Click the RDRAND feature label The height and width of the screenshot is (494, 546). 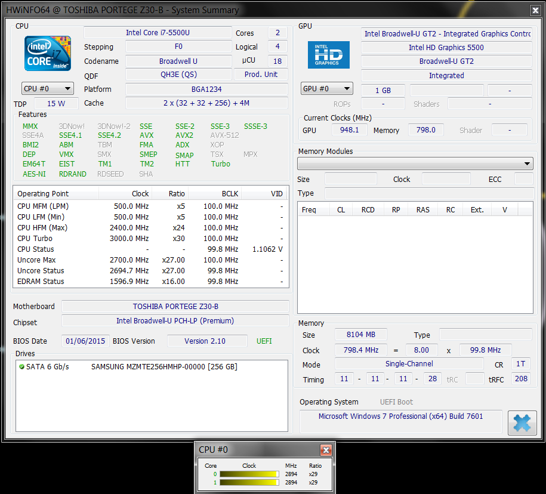(x=72, y=174)
